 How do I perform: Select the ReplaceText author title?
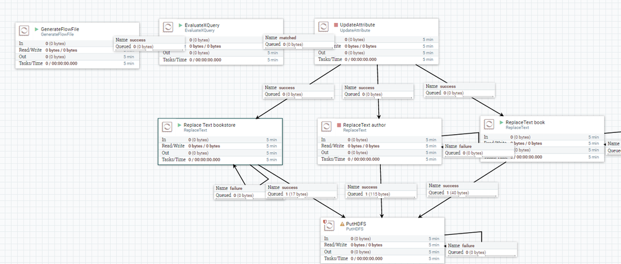(365, 125)
